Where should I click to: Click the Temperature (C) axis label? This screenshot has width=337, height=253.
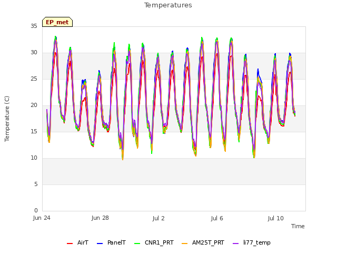[7, 119]
